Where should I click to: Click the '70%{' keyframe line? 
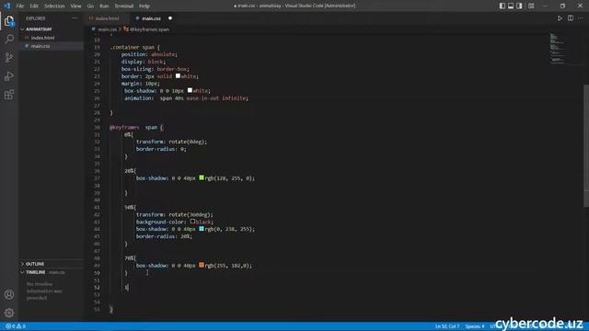coord(130,258)
